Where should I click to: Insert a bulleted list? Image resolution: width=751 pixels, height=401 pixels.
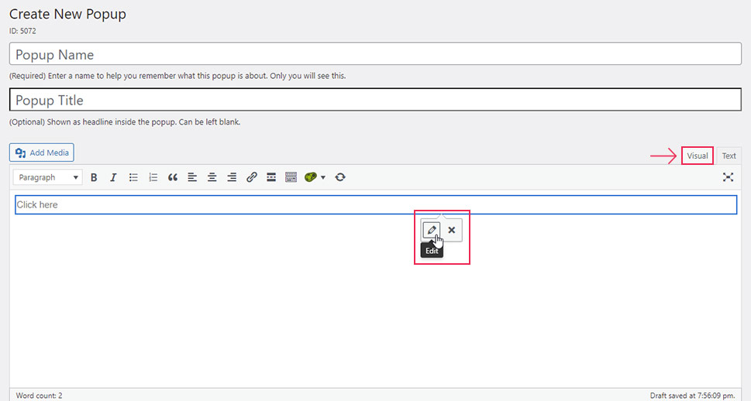coord(133,177)
